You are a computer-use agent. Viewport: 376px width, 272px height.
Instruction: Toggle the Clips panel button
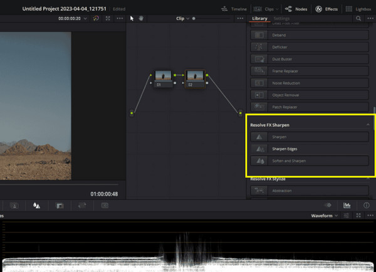point(263,9)
